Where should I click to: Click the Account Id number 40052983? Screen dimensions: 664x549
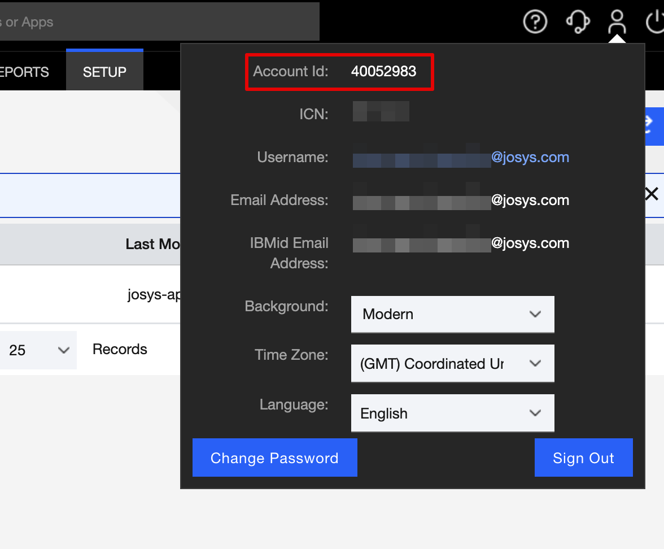pyautogui.click(x=383, y=71)
